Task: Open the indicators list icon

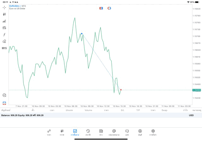Action: [4, 21]
